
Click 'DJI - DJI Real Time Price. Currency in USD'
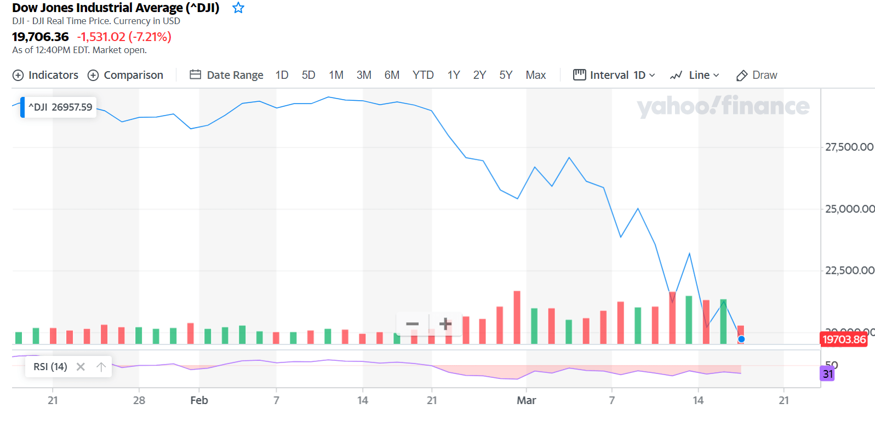[96, 21]
